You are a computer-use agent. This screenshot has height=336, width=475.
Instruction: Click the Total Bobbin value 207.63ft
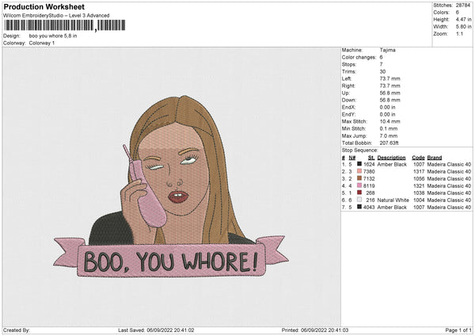coord(389,143)
